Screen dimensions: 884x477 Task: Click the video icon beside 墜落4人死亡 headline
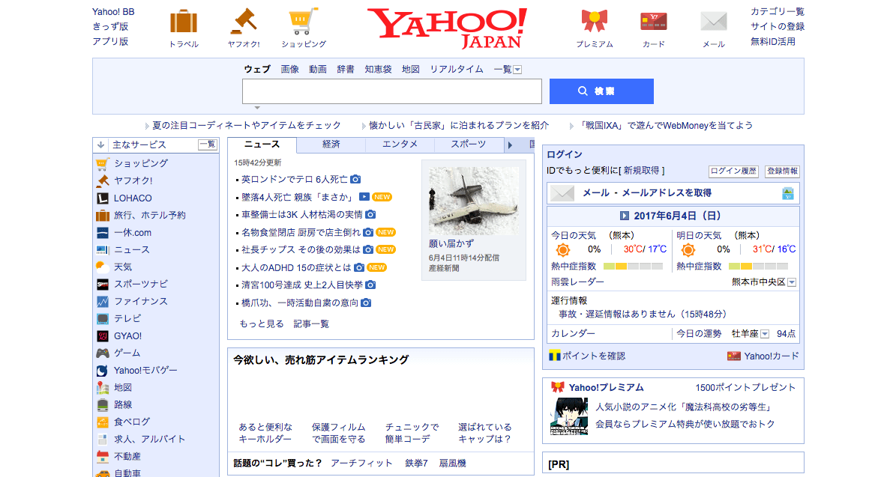364,196
